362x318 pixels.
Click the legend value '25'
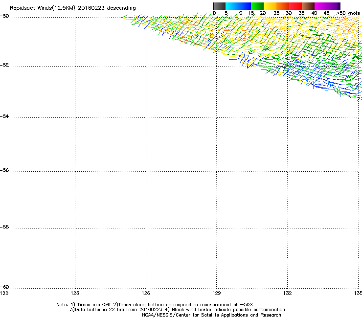click(x=276, y=13)
